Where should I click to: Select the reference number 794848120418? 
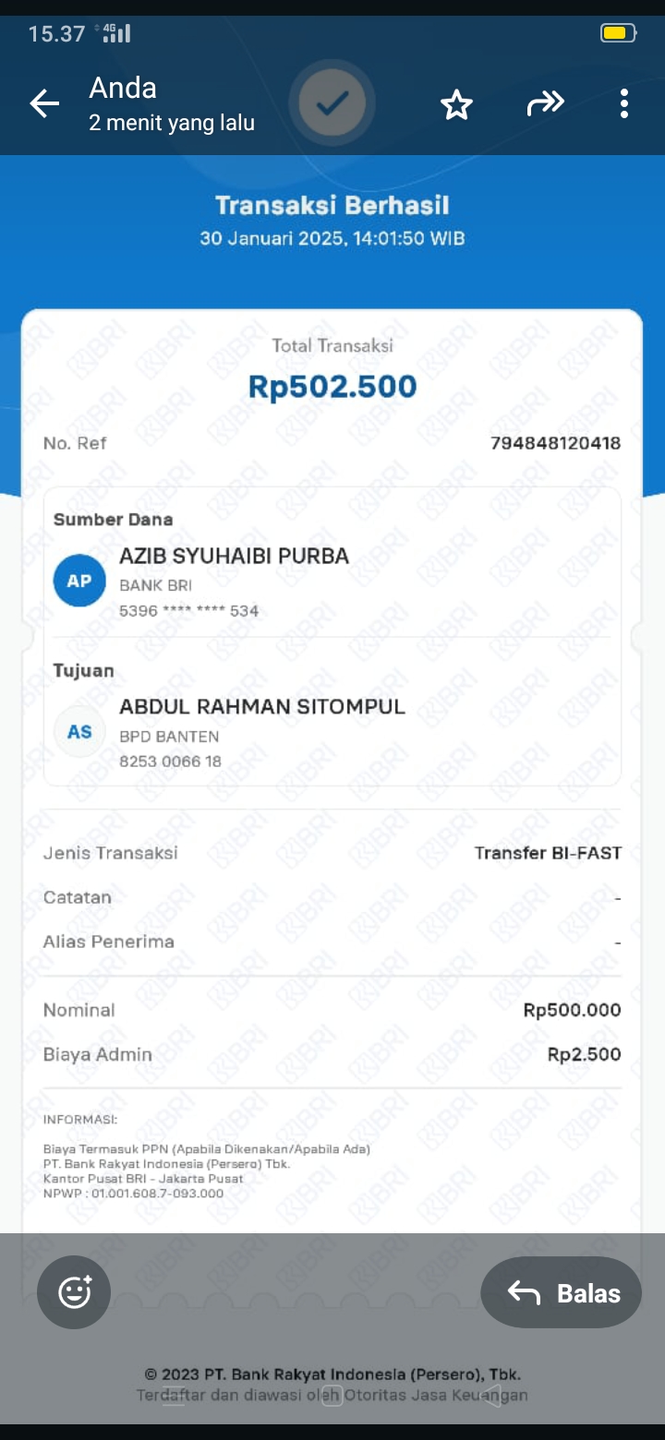555,443
